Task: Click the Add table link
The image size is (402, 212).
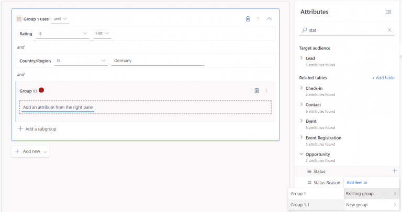Action: [383, 78]
